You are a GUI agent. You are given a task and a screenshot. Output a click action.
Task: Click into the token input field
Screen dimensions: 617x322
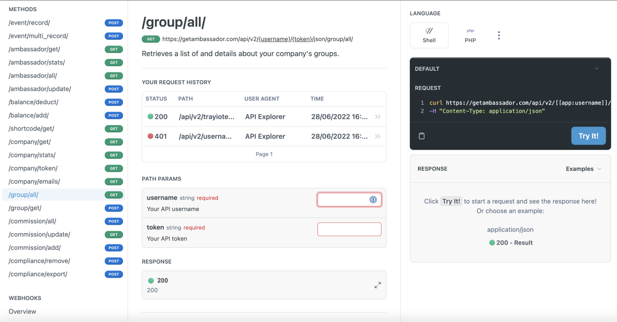(x=349, y=229)
